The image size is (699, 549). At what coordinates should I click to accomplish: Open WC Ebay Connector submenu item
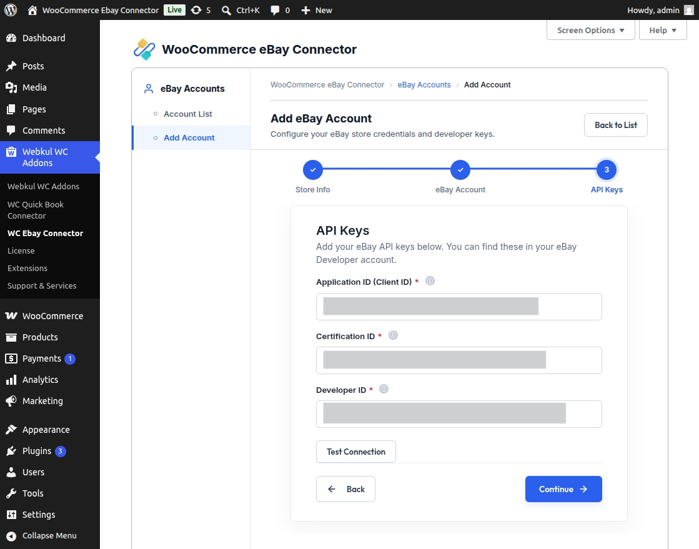[x=45, y=234]
